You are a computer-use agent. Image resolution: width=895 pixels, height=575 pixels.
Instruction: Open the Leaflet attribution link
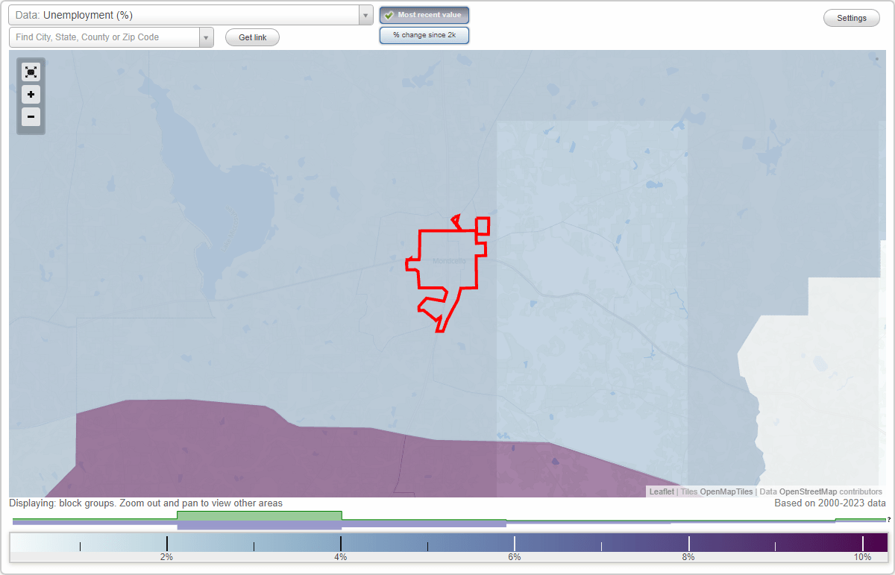662,491
